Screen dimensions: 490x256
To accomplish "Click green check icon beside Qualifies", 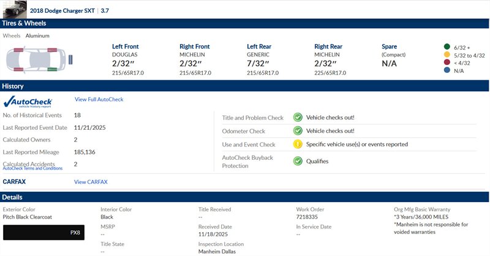I will point(298,161).
